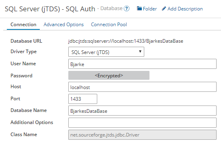Click the Class Name disabled field

(x=142, y=135)
